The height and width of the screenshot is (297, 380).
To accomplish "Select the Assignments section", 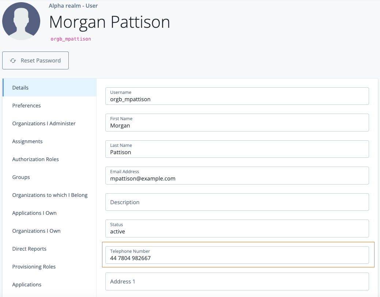I will (x=27, y=141).
